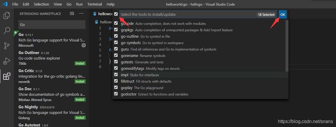Open the Terminal menu

(95, 4)
